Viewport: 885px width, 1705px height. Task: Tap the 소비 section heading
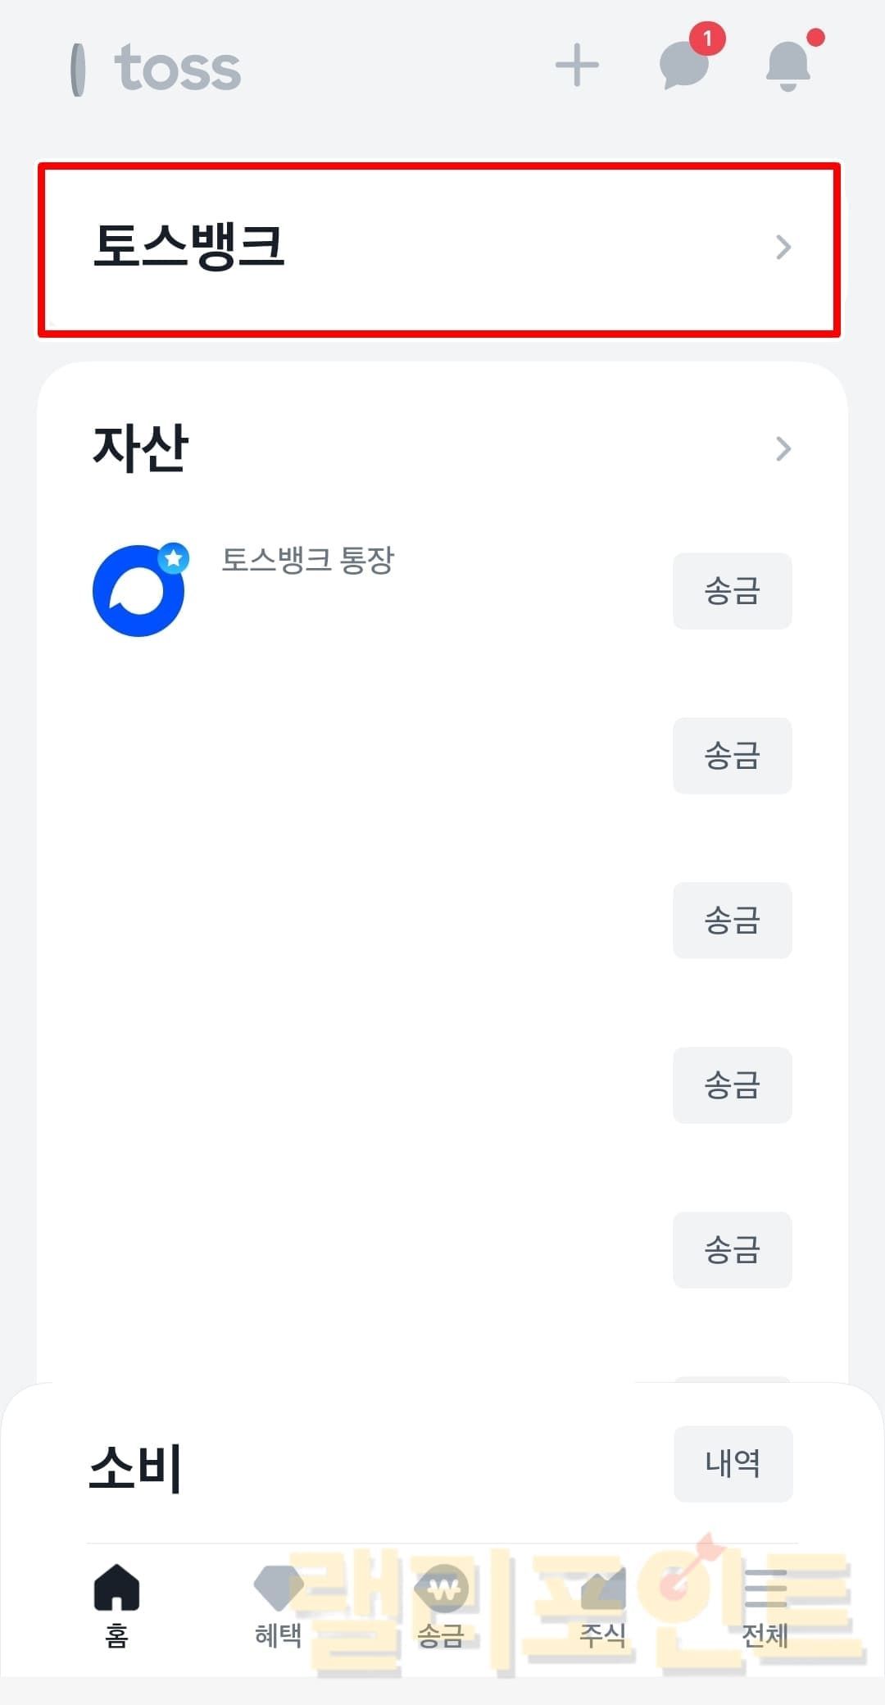pos(135,1466)
